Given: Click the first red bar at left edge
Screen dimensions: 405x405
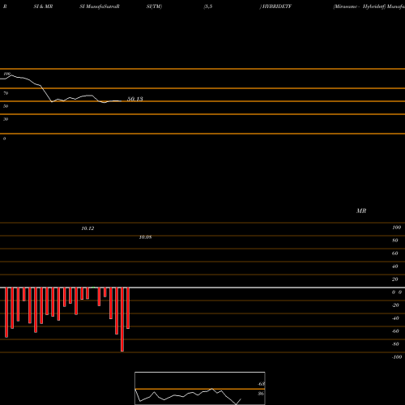Looking at the screenshot, I should click(6, 313).
